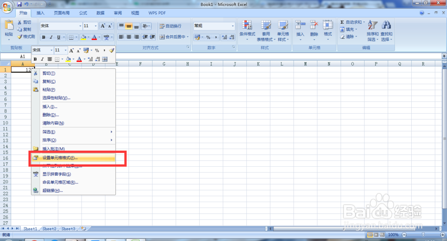447x241 pixels.
Task: Toggle italic in the ribbon font group
Action: (51, 37)
